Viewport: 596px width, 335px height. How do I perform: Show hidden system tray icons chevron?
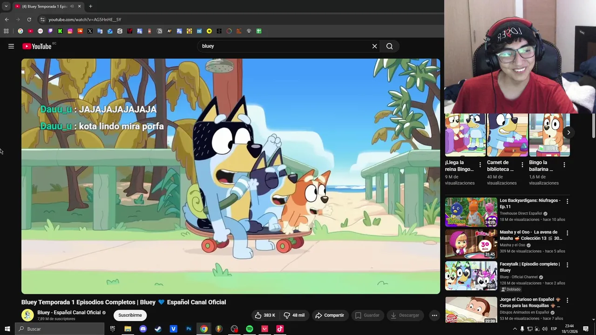(515, 329)
